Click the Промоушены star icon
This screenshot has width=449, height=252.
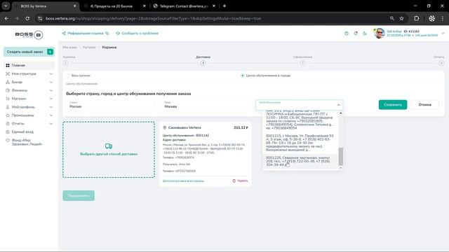[8, 115]
